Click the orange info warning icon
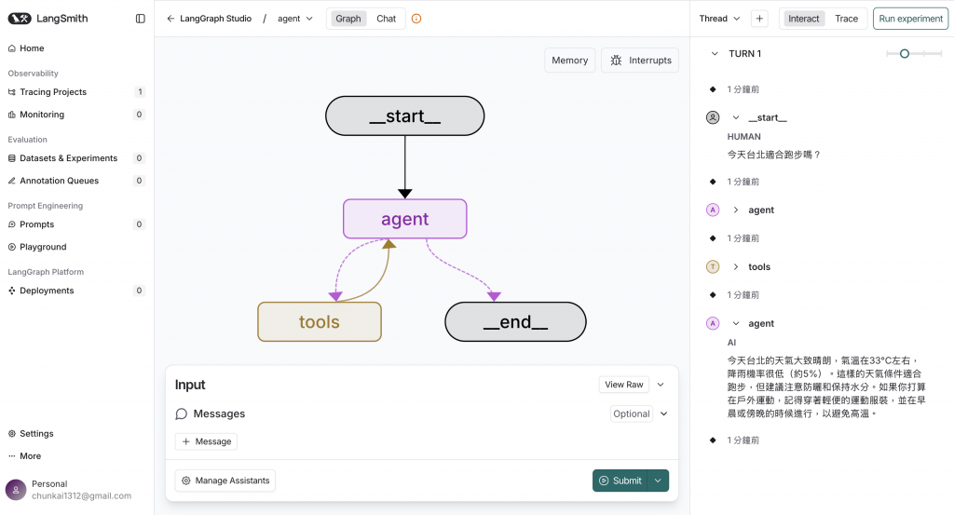The height and width of the screenshot is (515, 954). (x=416, y=19)
